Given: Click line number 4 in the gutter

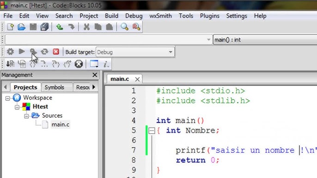Looking at the screenshot, I should (x=134, y=120).
